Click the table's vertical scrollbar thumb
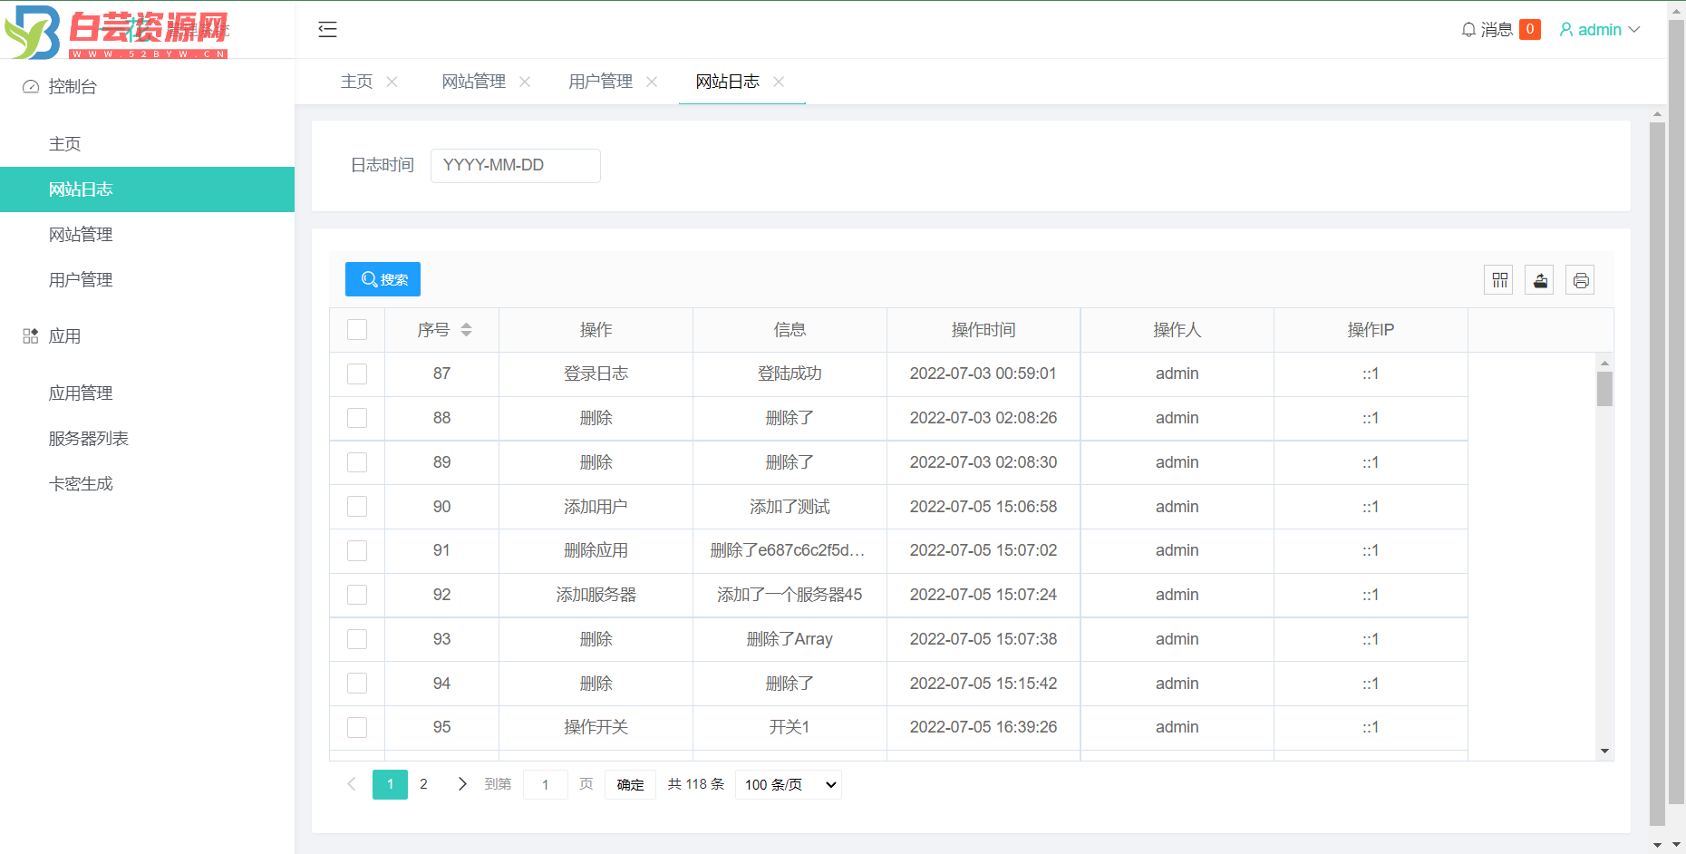1686x854 pixels. point(1604,388)
